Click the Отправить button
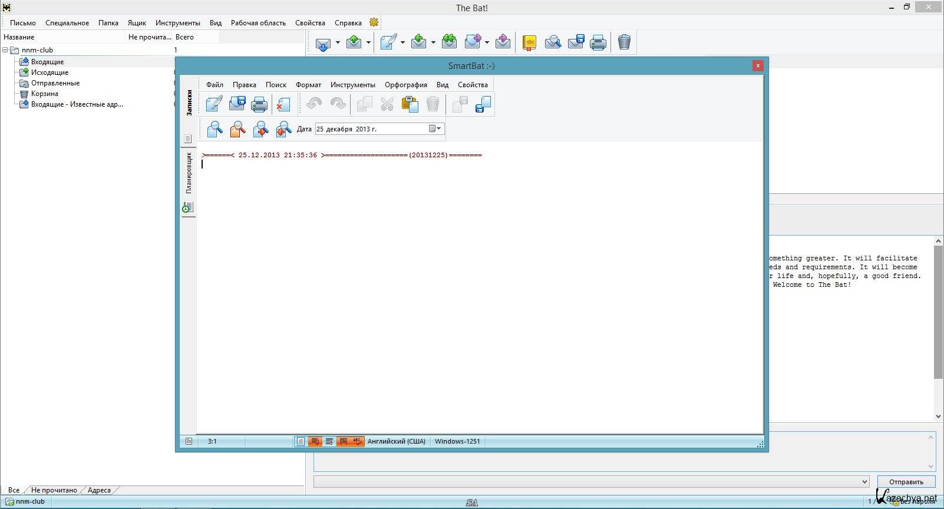 pos(906,482)
